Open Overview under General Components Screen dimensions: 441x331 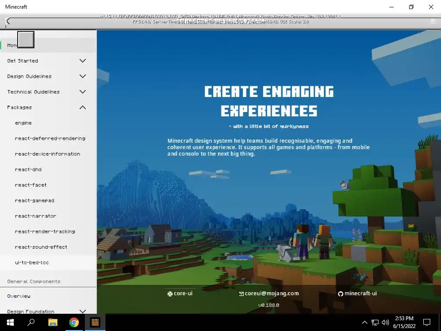[x=19, y=296]
